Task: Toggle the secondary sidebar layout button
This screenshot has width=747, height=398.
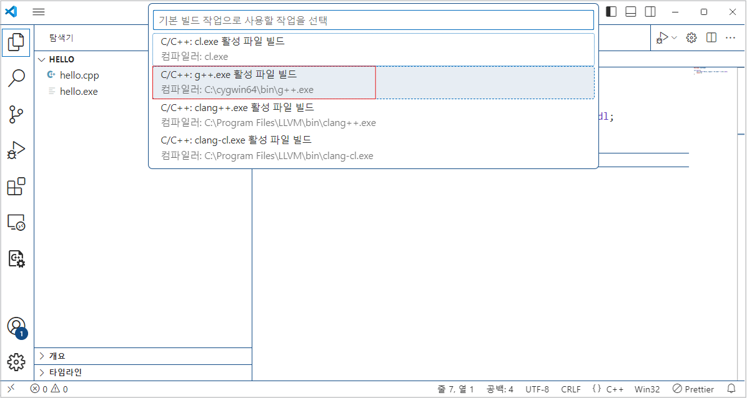Action: click(x=650, y=12)
